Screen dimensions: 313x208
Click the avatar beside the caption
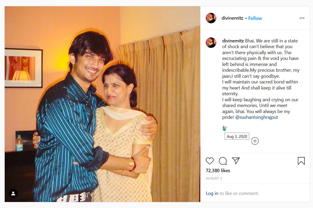coord(211,43)
